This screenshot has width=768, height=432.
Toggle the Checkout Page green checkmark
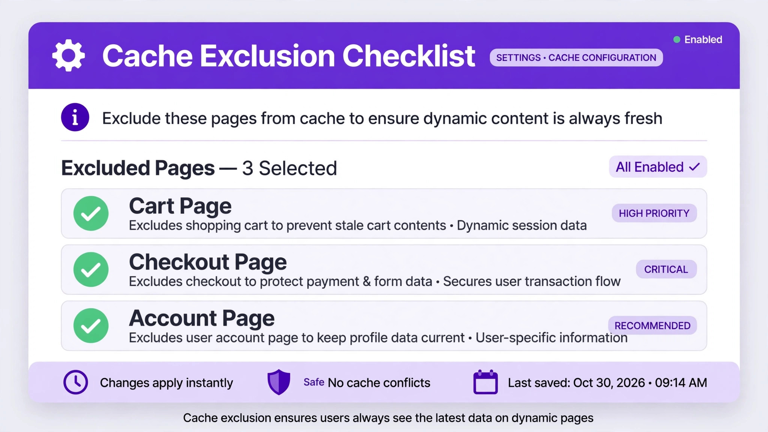pos(91,269)
